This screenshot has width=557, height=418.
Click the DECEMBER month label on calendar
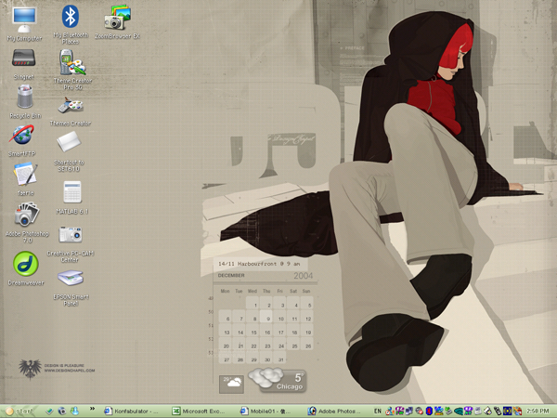tap(231, 276)
